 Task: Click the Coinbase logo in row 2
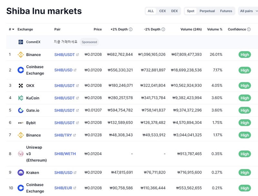(21, 70)
